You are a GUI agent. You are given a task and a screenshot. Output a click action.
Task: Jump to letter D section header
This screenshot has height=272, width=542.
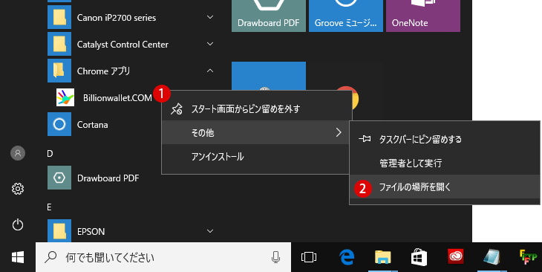point(50,154)
